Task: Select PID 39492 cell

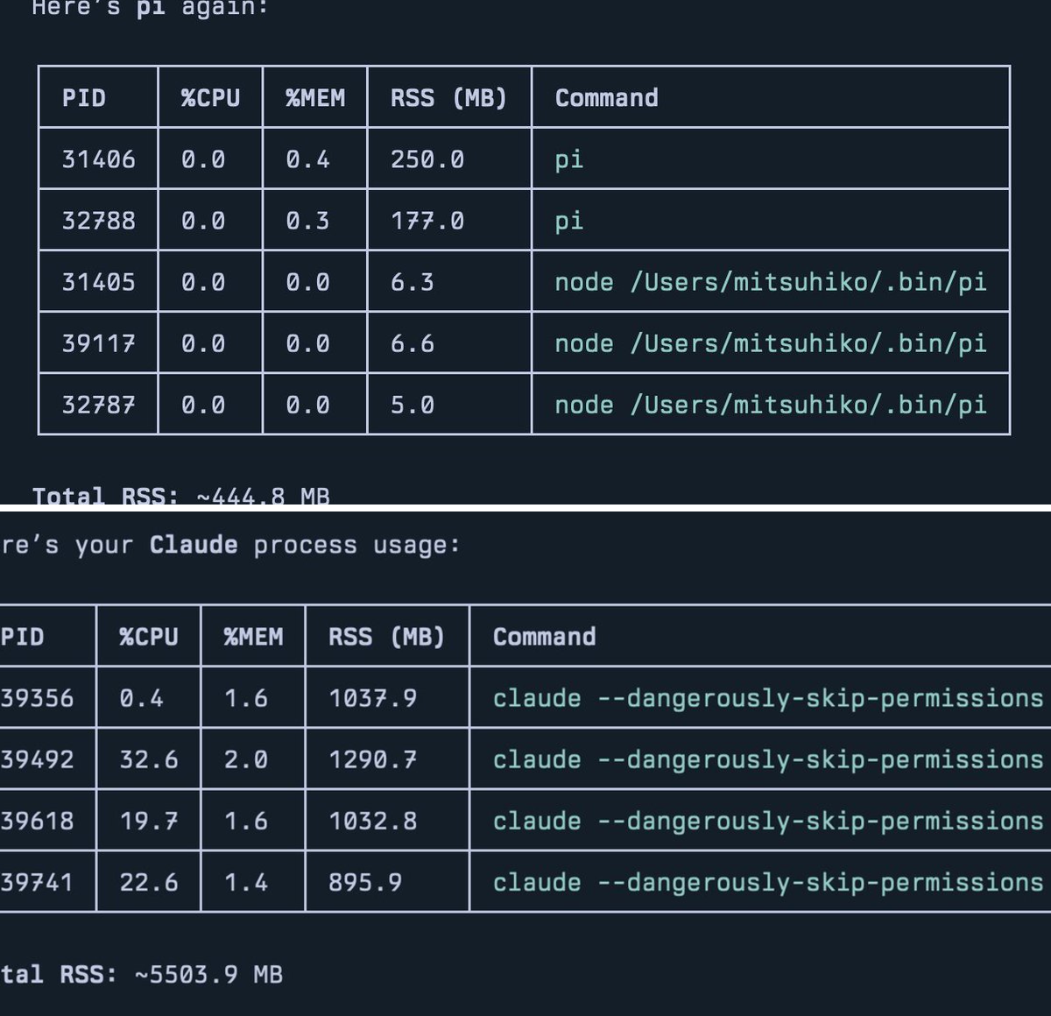Action: [37, 759]
